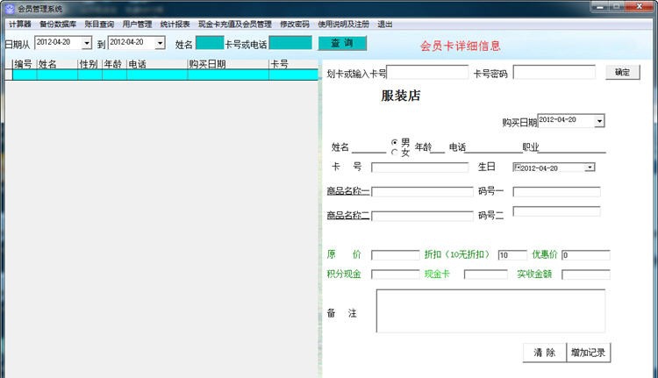This screenshot has width=658, height=378.
Task: Click the 性别 column header
Action: click(89, 64)
